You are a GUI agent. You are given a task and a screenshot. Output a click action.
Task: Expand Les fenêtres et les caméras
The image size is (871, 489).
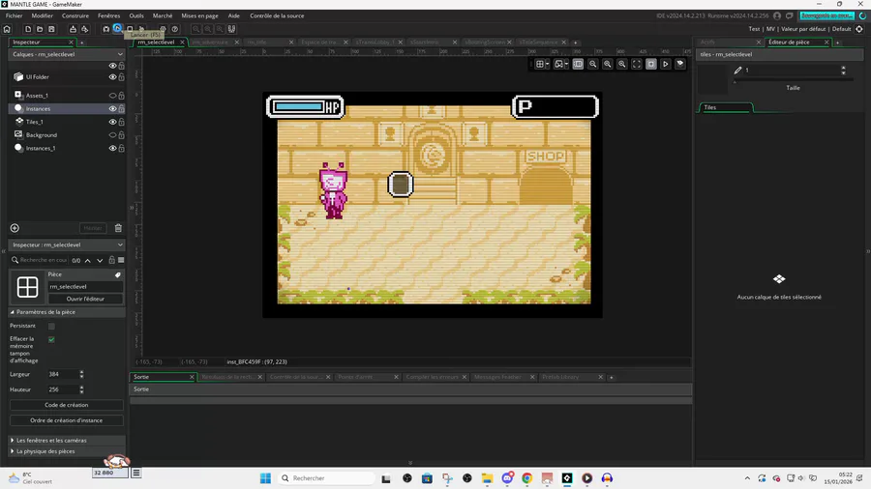13,441
